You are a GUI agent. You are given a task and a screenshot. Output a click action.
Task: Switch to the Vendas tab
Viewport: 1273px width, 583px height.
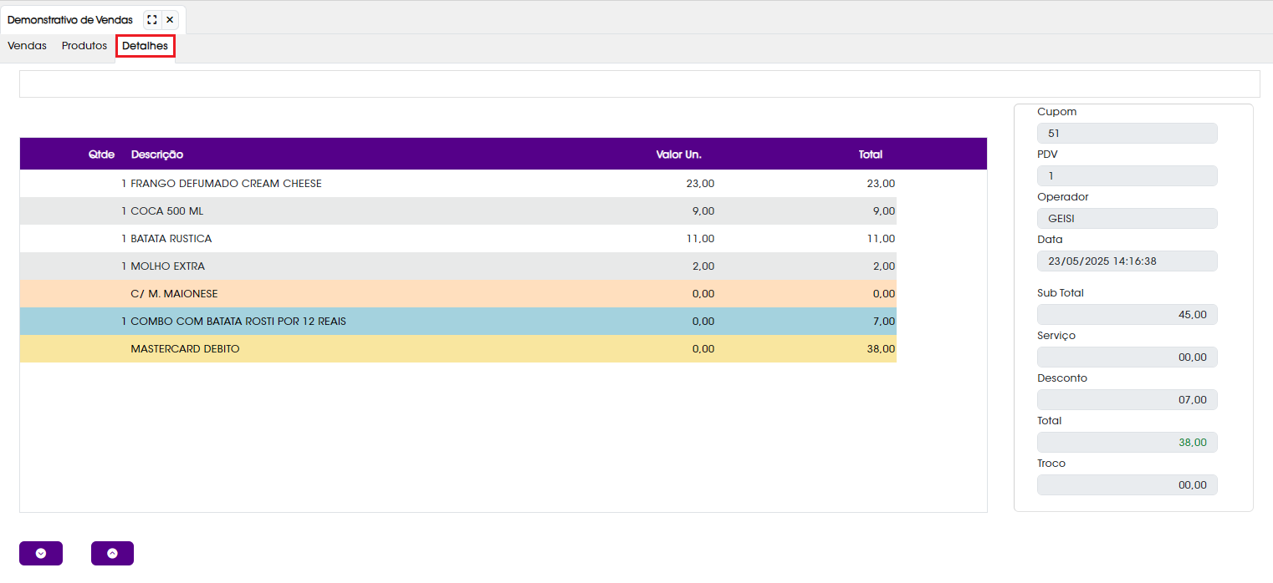point(28,46)
